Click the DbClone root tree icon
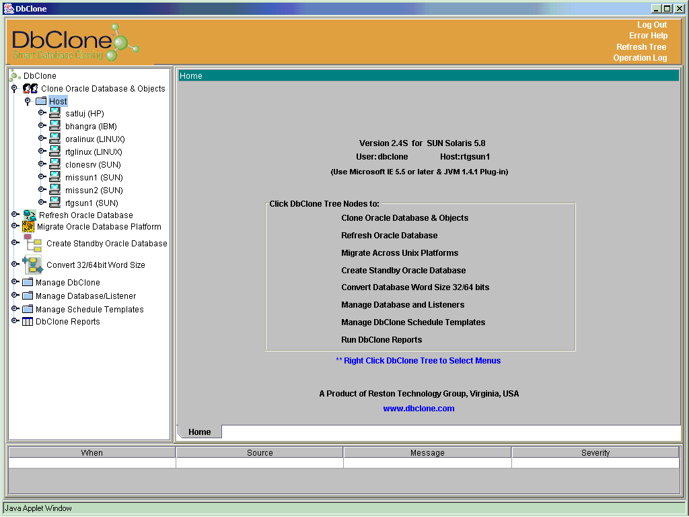Screen dimensions: 689x517 coord(15,75)
